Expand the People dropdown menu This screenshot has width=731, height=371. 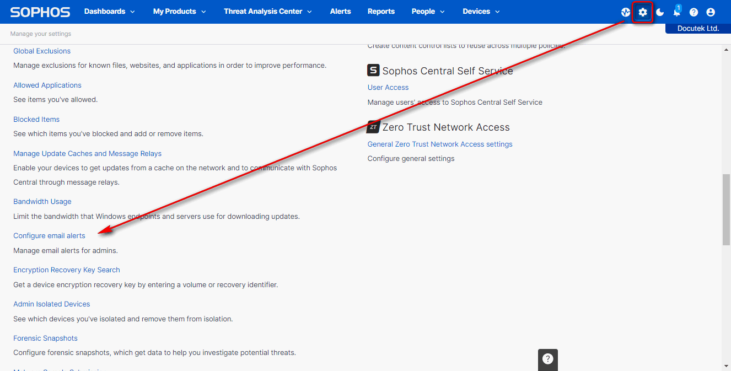[428, 12]
